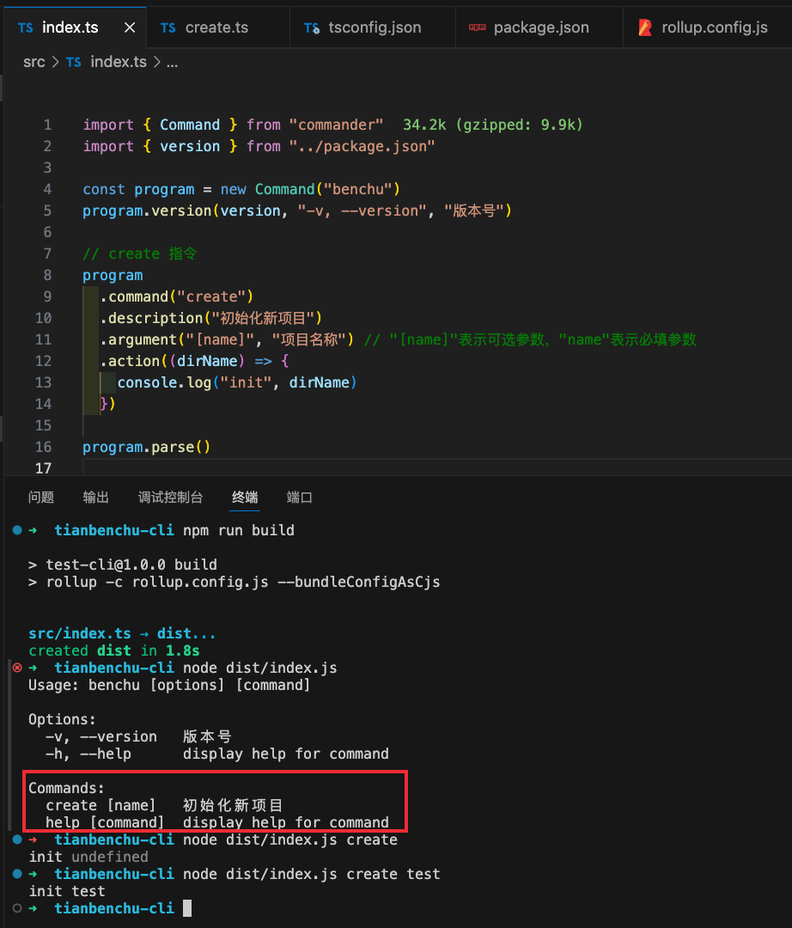Click the TypeScript icon on create.ts tab

(168, 27)
